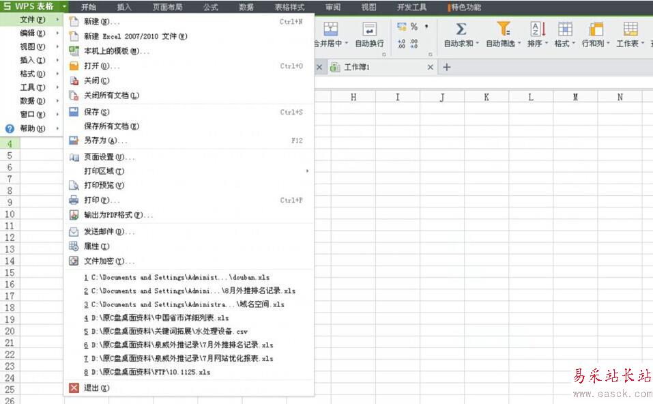
Task: Open the 自动筛选 dropdown arrow
Action: [519, 43]
